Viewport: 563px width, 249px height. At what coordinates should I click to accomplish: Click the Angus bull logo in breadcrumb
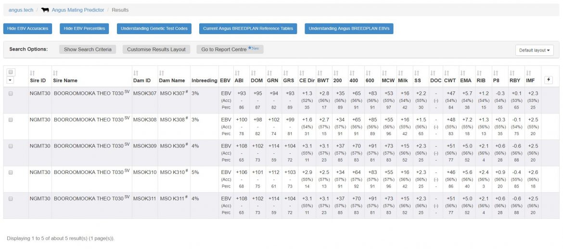coord(45,10)
